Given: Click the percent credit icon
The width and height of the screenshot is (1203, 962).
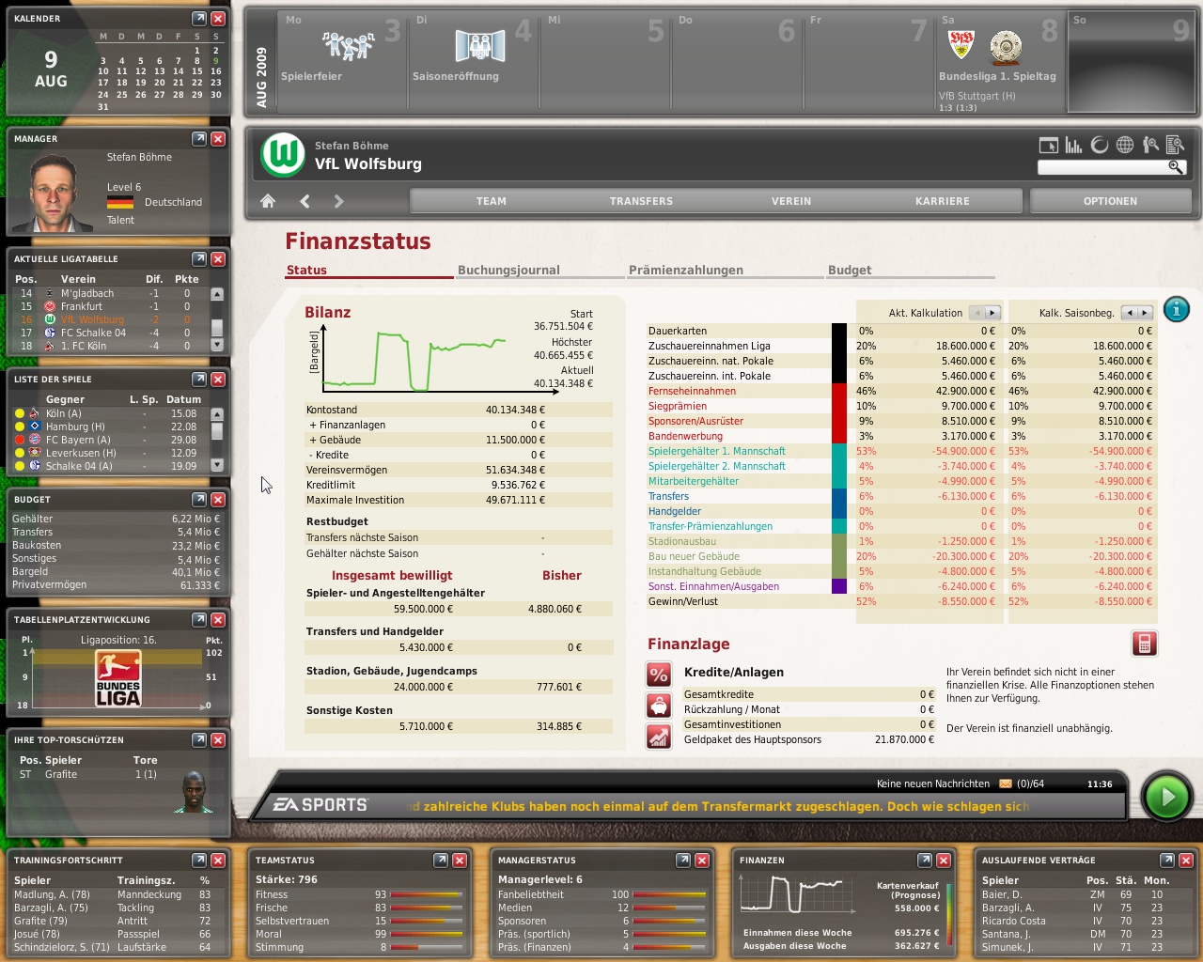Looking at the screenshot, I should click(659, 675).
